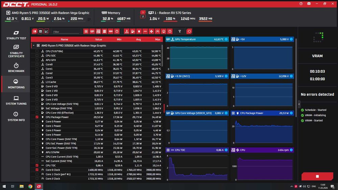Screen dimensions: 338x190
Task: Sort table by Max column header
Action: [158, 39]
